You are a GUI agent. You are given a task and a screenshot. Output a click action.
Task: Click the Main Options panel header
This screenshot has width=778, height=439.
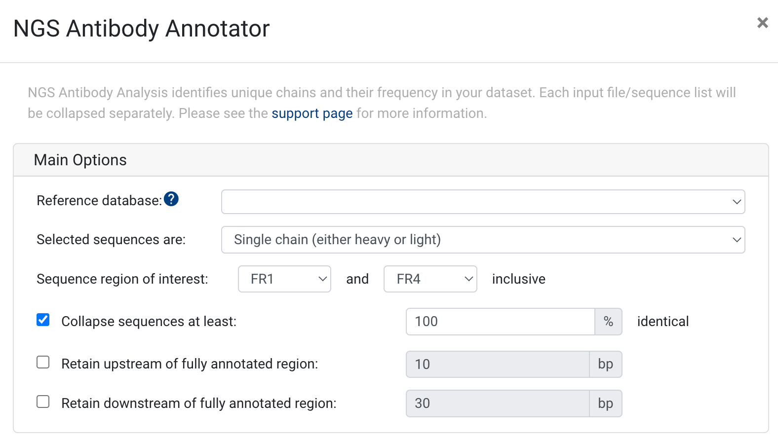pos(390,160)
